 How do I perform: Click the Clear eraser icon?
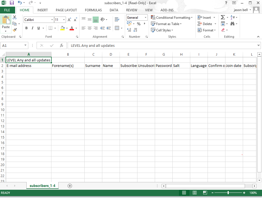tap(223, 30)
